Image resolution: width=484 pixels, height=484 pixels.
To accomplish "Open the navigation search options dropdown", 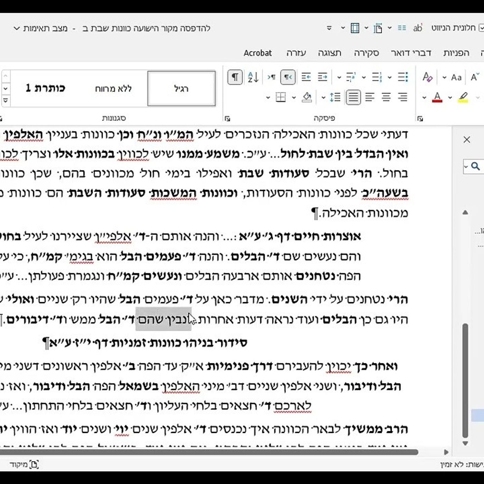I will click(x=466, y=167).
